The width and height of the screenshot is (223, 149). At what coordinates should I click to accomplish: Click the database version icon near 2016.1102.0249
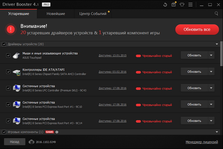[x=31, y=142]
